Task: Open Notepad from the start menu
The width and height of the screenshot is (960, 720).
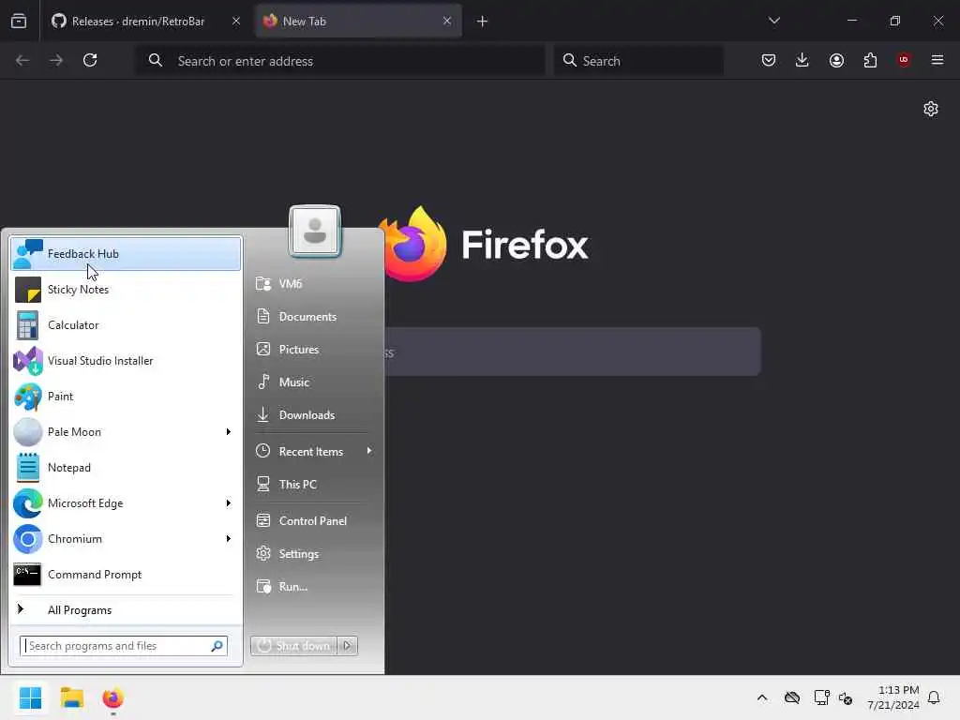Action: 126,467
